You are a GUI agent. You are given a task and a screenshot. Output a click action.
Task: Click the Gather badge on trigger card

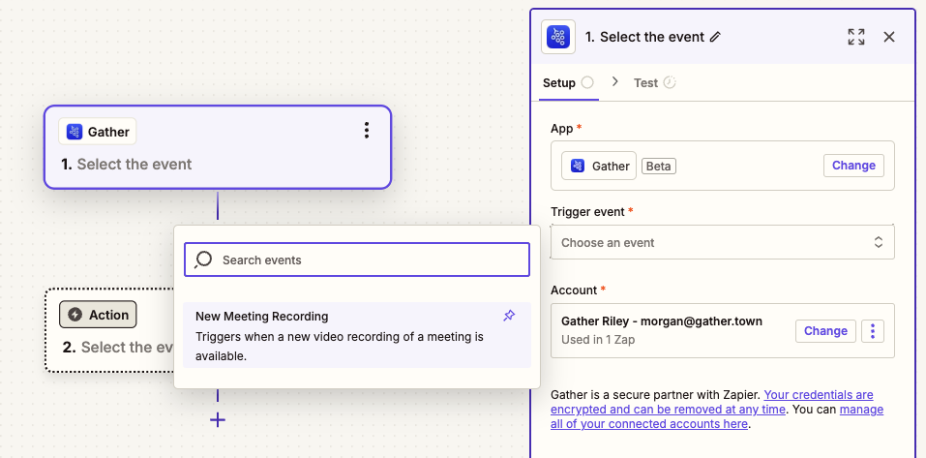coord(98,131)
